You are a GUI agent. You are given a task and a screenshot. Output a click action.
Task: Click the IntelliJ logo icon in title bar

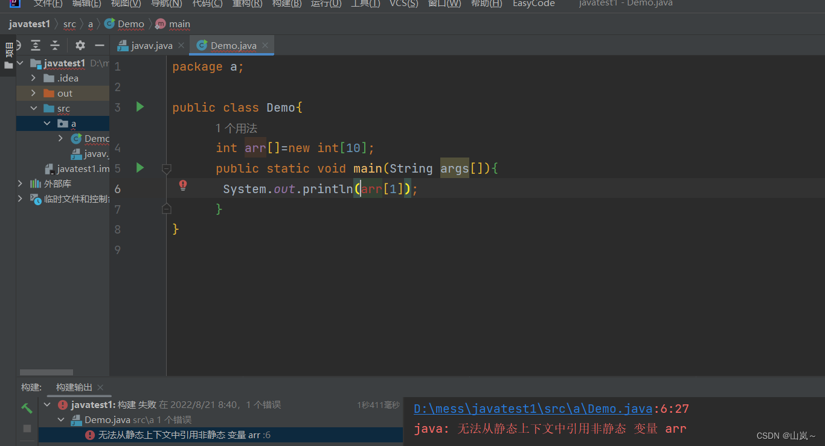(x=14, y=3)
